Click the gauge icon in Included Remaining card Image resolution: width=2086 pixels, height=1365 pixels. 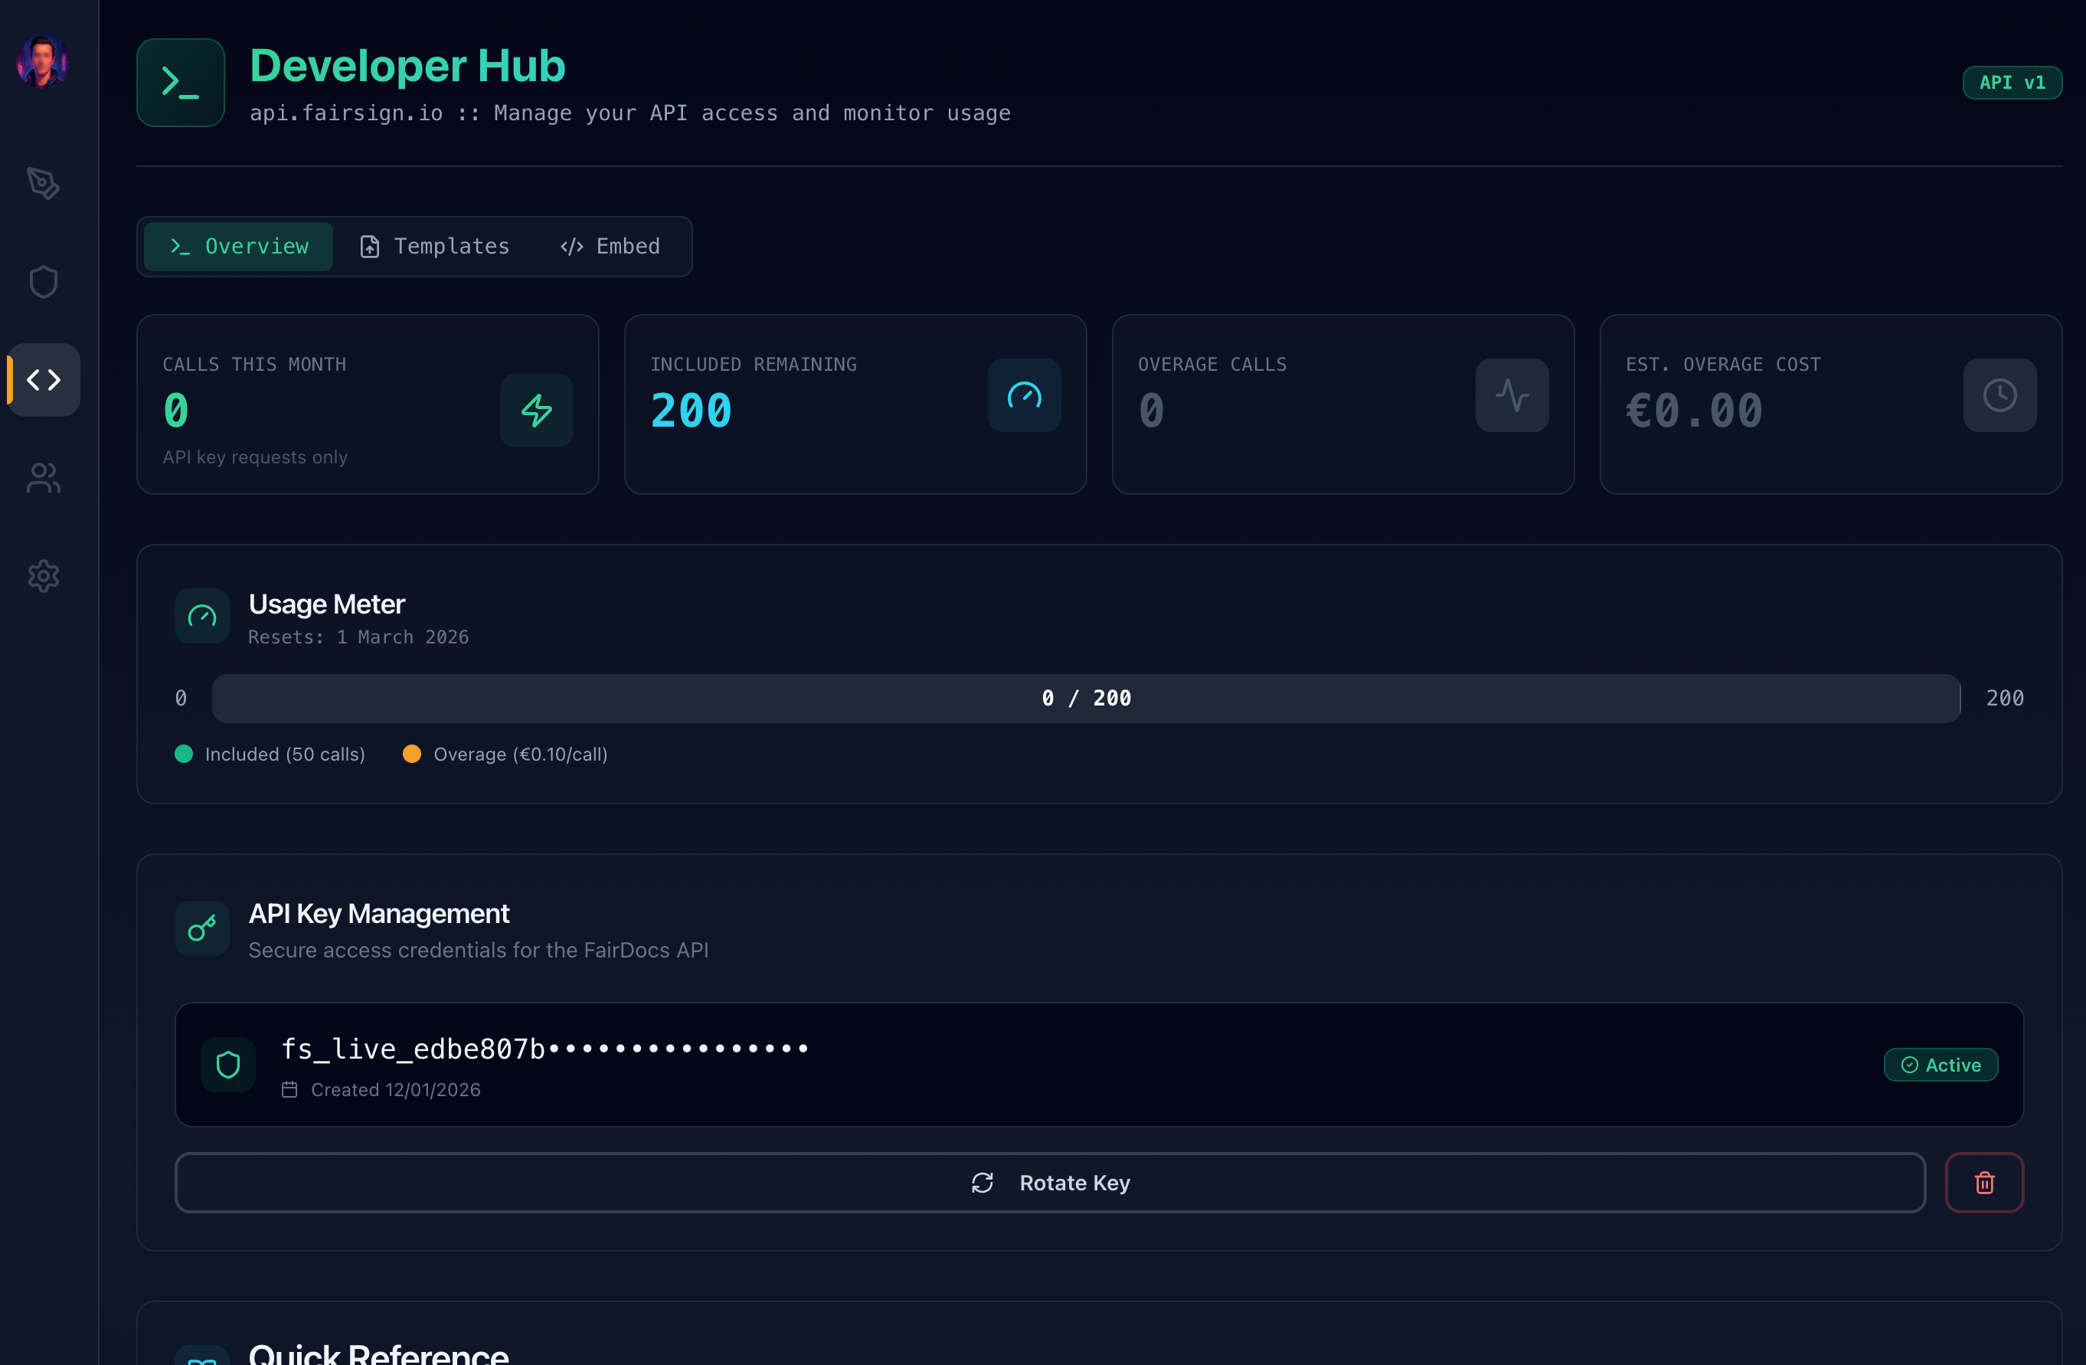[x=1024, y=395]
